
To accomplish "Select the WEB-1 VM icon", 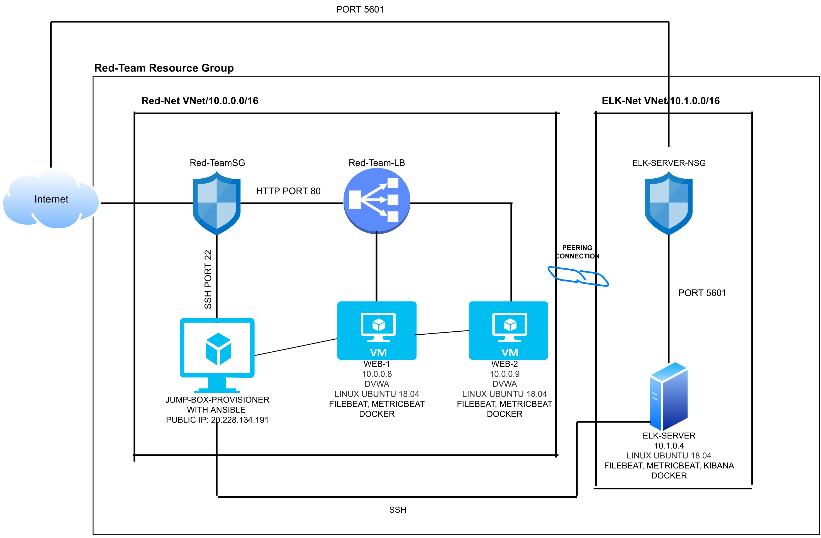I will point(377,330).
